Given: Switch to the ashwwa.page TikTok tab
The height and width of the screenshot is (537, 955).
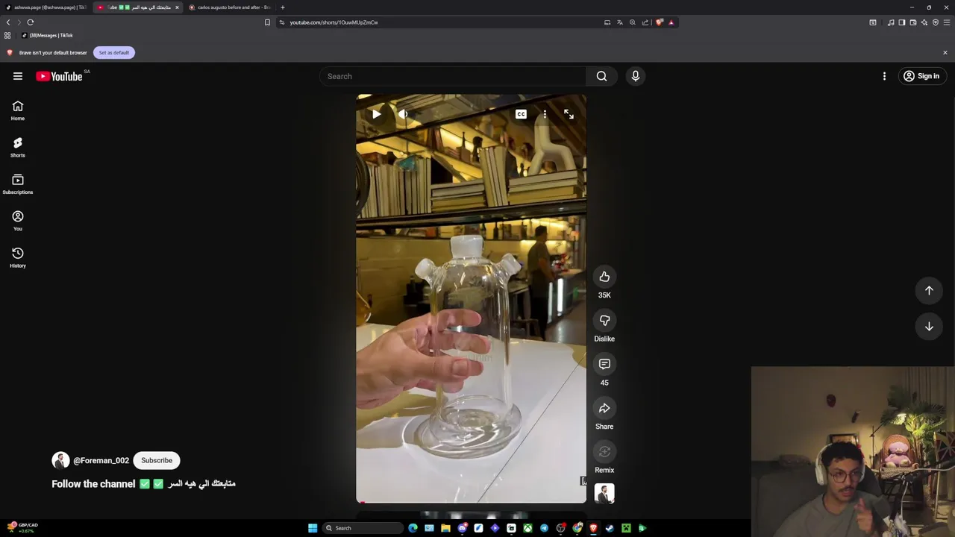Looking at the screenshot, I should click(45, 7).
